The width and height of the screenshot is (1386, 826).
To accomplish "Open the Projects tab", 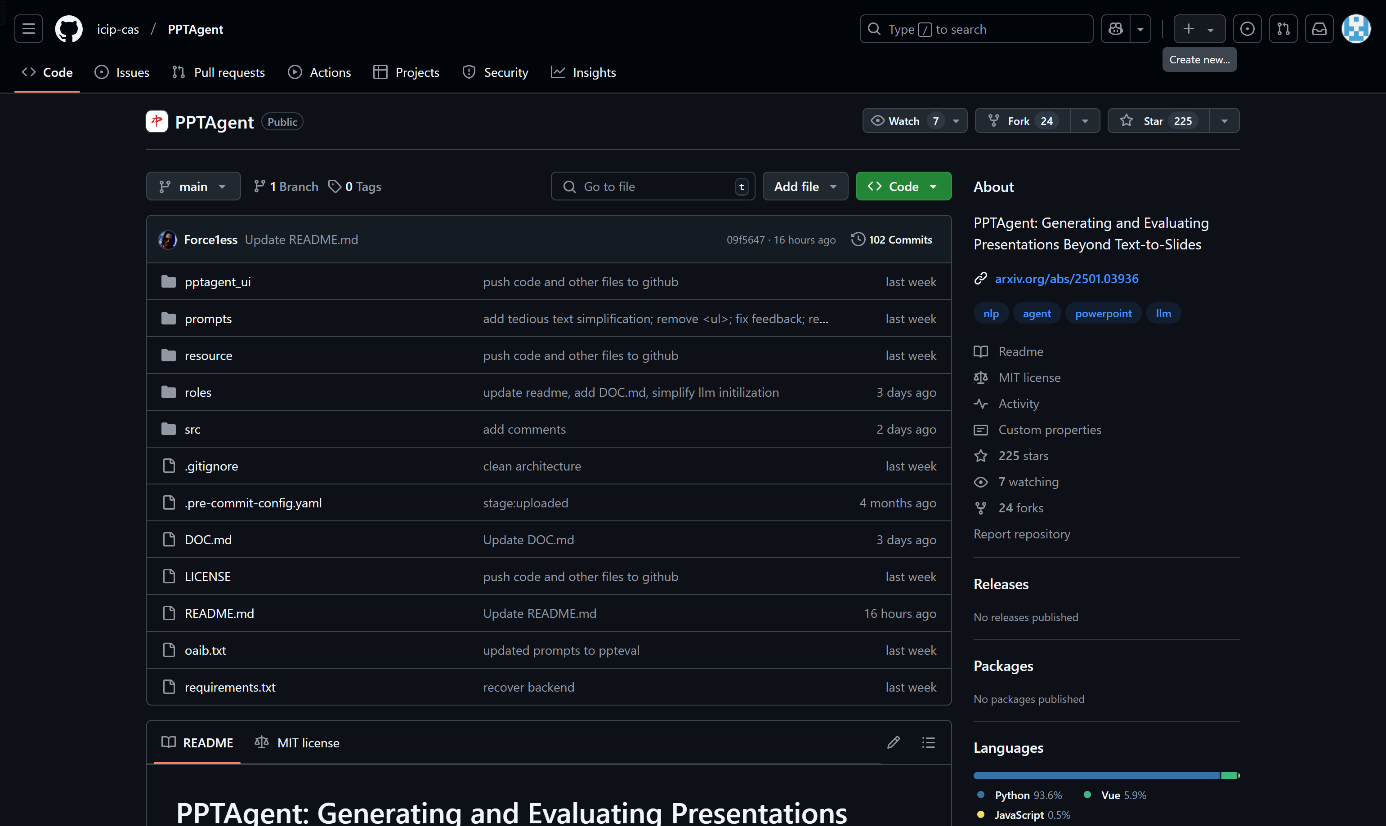I will (x=406, y=72).
